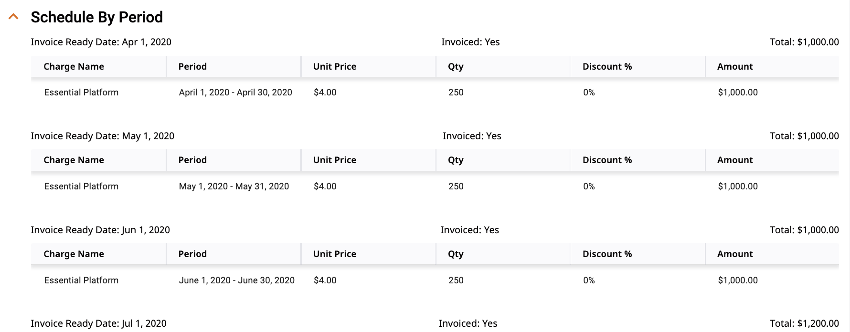This screenshot has width=850, height=332.
Task: Select Essential Platform row for April
Action: pos(435,93)
